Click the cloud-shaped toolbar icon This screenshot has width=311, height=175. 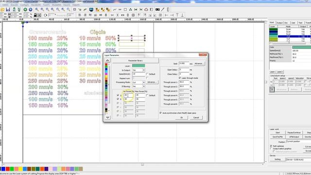(x=146, y=10)
